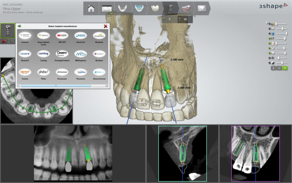The width and height of the screenshot is (292, 183).
Task: Choose the Osstem manufacturer
Action: (25, 74)
